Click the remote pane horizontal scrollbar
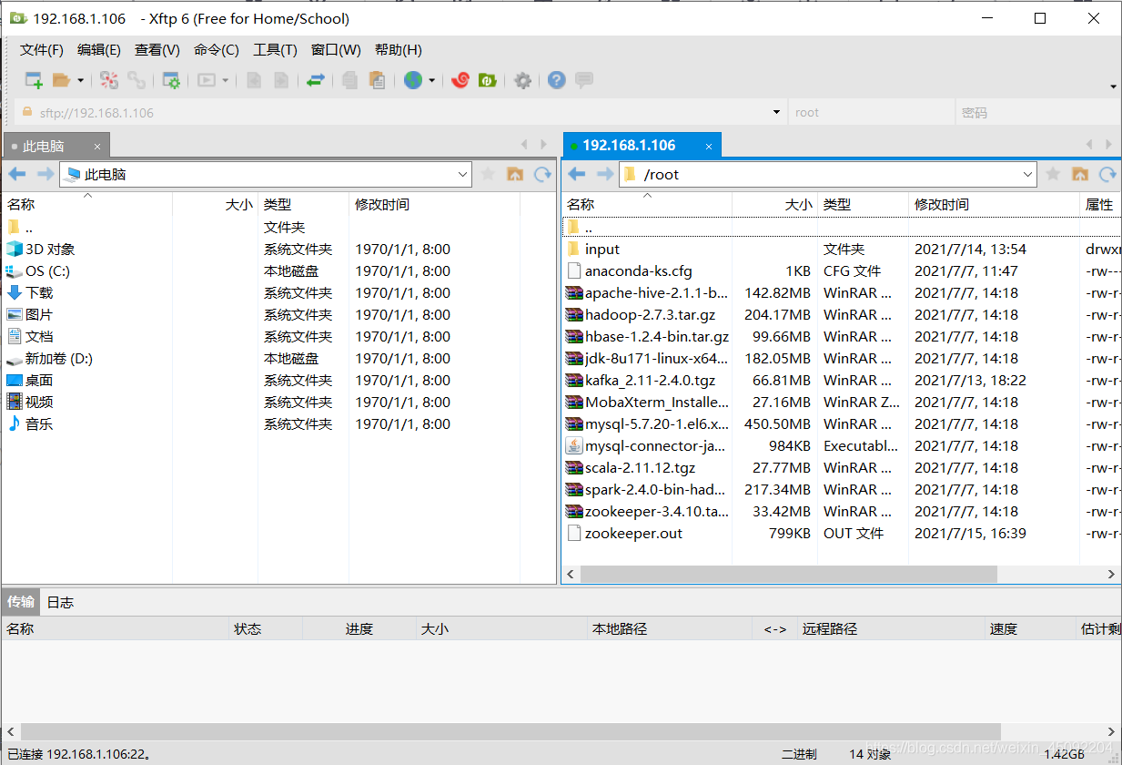Viewport: 1122px width, 765px height. pyautogui.click(x=788, y=575)
